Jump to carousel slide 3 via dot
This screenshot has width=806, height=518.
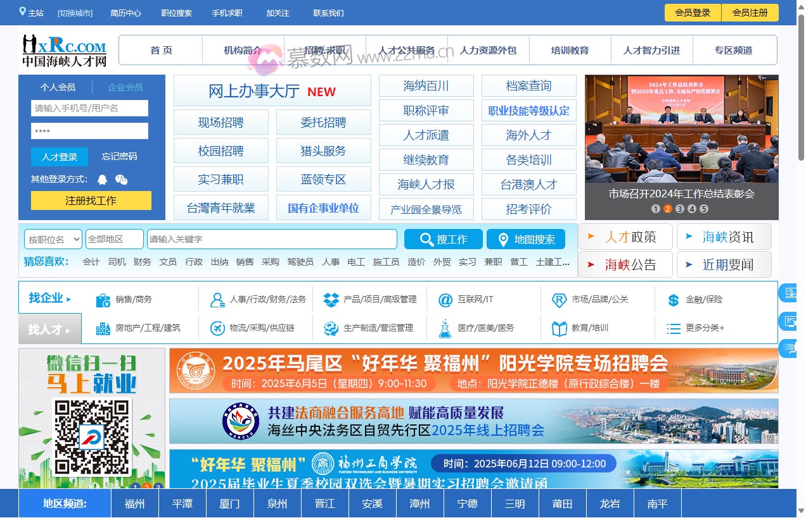tap(680, 208)
